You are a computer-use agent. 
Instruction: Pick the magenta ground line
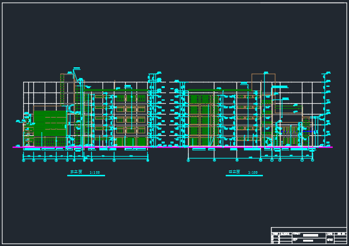(172, 147)
